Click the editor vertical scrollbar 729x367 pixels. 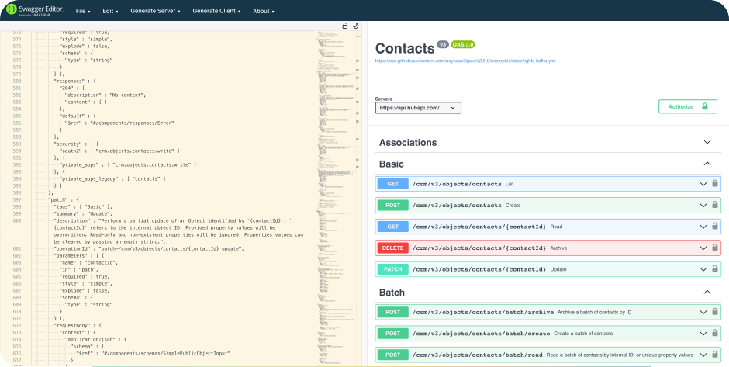[358, 198]
